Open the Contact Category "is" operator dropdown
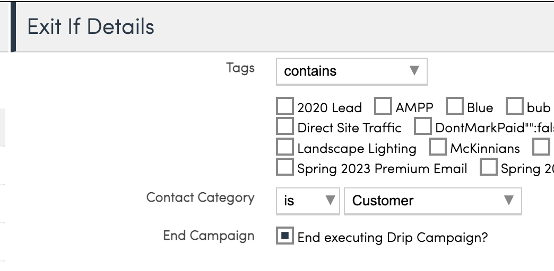The image size is (554, 271). click(x=308, y=201)
